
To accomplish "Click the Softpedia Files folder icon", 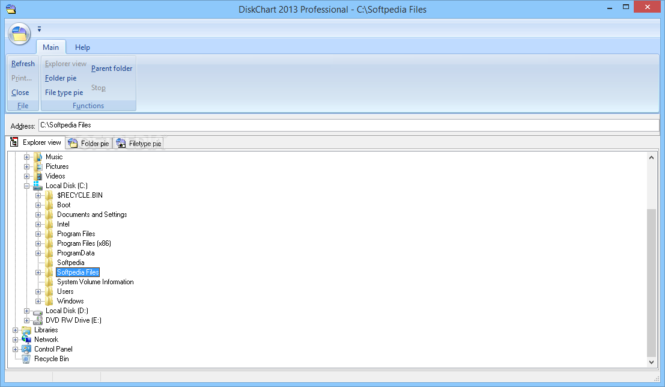I will [50, 272].
